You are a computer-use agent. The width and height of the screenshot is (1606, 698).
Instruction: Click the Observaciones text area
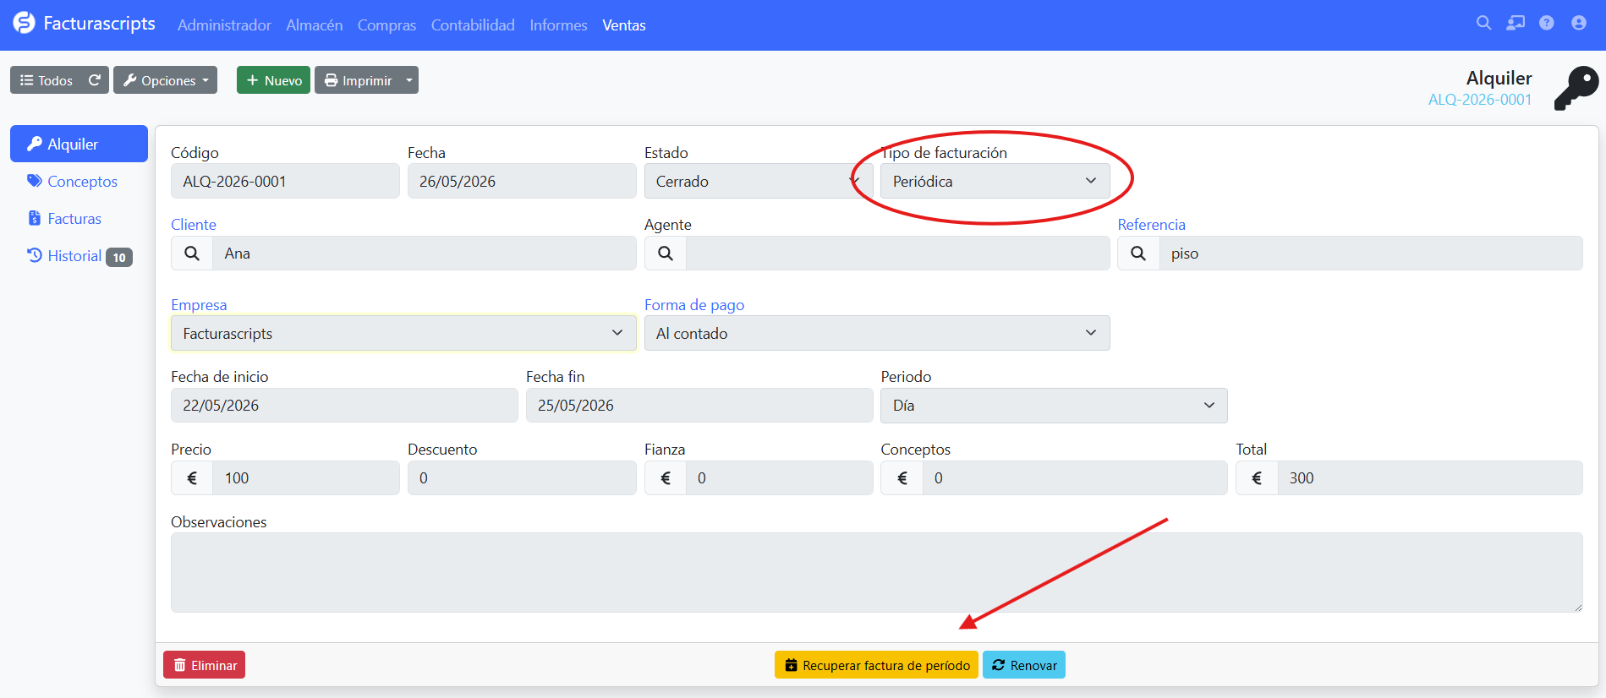point(876,572)
